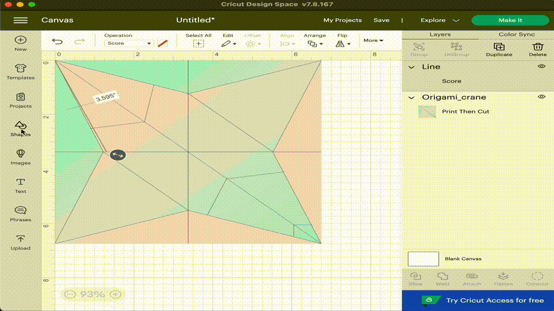Expand the Arrange dropdown arrow
Screen dimensions: 554x311
click(x=321, y=44)
